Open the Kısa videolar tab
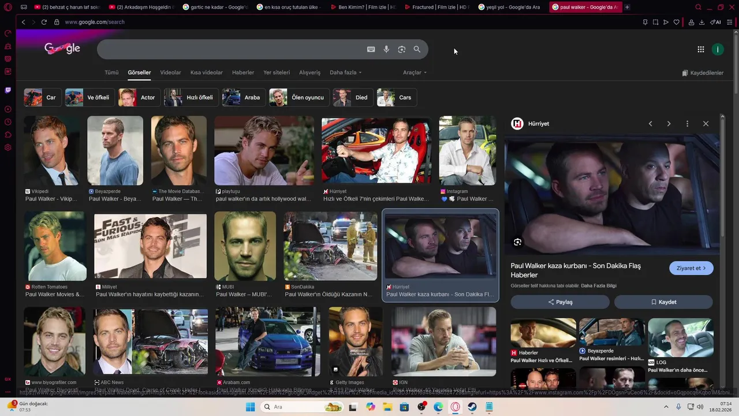The height and width of the screenshot is (416, 739). [207, 72]
